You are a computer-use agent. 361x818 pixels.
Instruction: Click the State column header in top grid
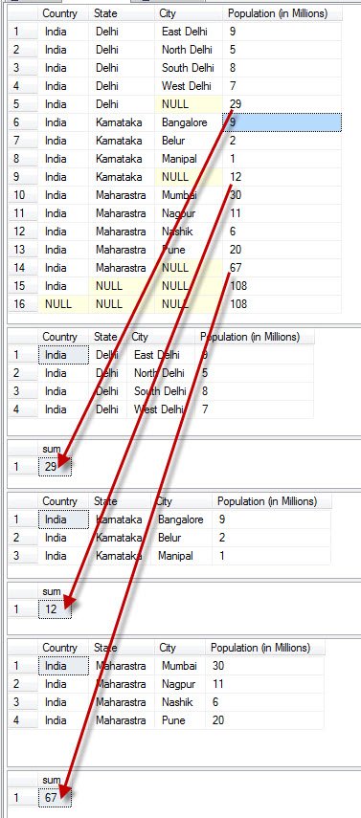122,13
